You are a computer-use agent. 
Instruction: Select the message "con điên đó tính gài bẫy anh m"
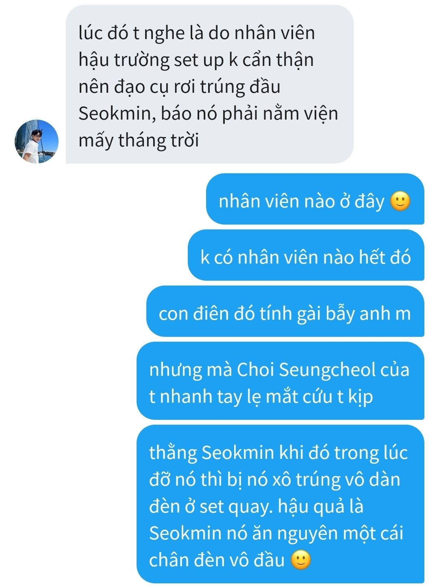(285, 312)
